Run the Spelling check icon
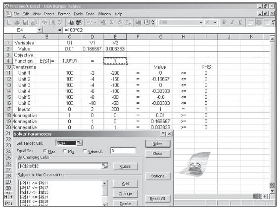This screenshot has width=280, height=208. point(60,22)
